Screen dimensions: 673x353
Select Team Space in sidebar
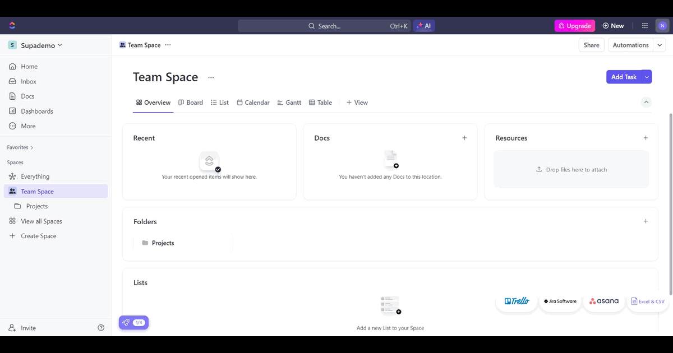[x=56, y=191]
